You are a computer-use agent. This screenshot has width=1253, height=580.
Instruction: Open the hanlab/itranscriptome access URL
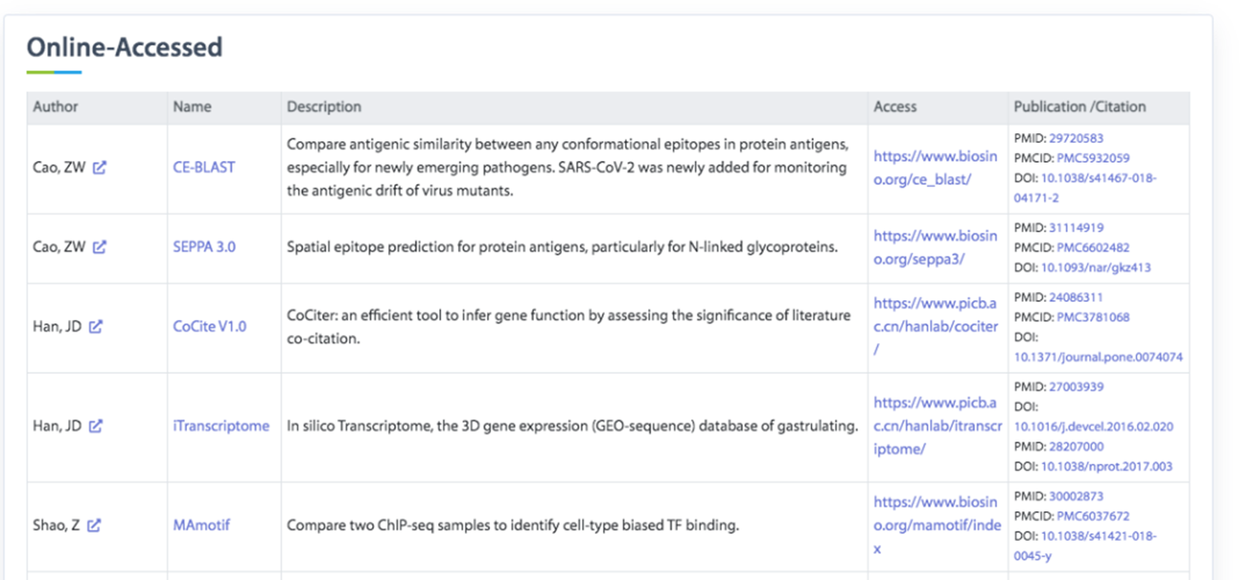click(935, 425)
